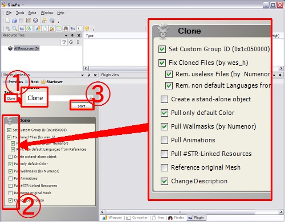The image size is (285, 222).
Task: Enable Pull #STR-Linked Resources in Object Workshop
Action: (x=10, y=186)
